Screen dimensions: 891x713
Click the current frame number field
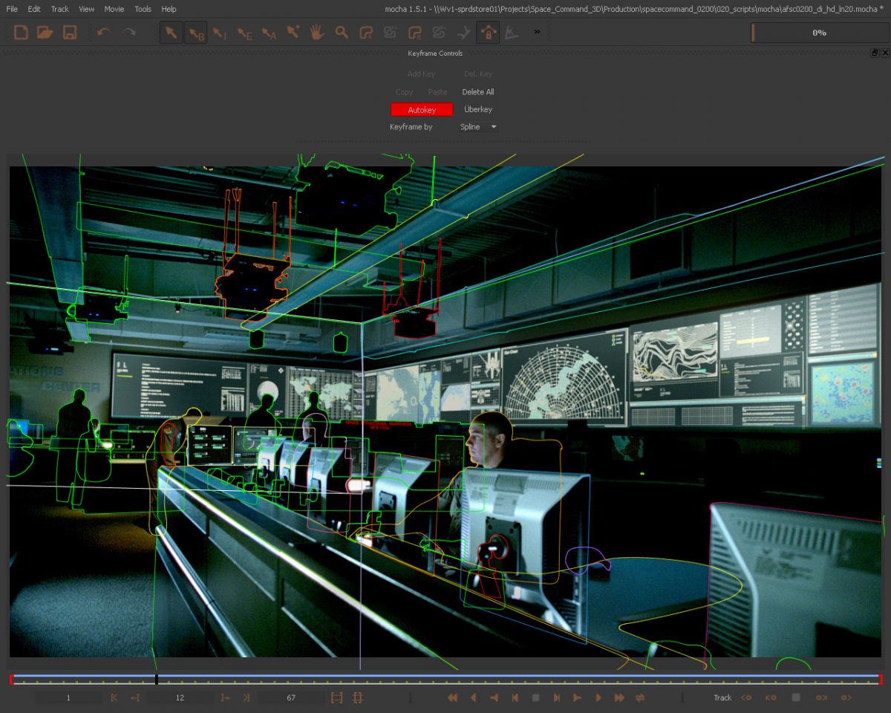coord(180,698)
